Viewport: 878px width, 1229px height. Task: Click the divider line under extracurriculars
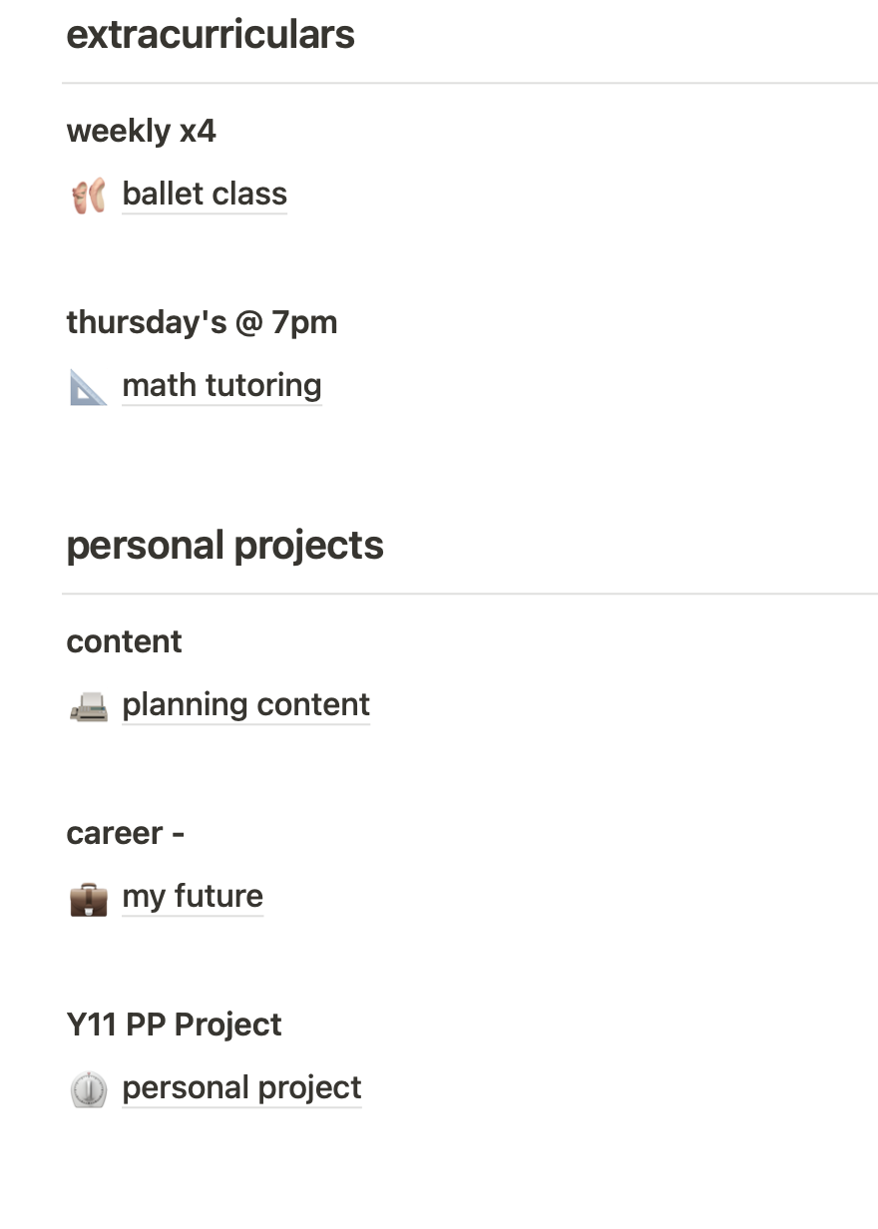(470, 83)
